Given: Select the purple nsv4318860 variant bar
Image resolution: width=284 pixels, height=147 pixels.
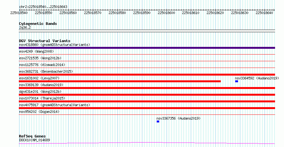Looking at the screenshot, I should click(x=147, y=48).
